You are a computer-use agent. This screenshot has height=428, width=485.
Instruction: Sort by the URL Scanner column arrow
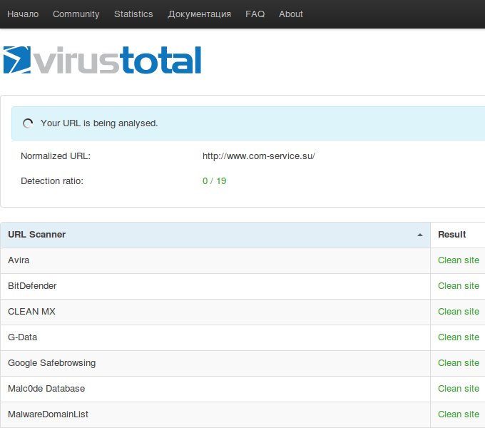click(x=419, y=235)
